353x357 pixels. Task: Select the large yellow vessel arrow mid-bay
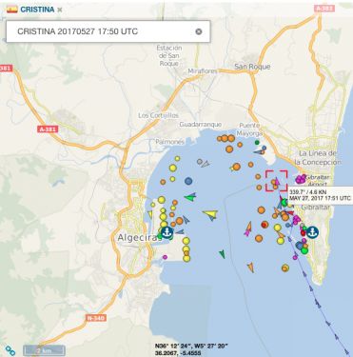(210, 215)
